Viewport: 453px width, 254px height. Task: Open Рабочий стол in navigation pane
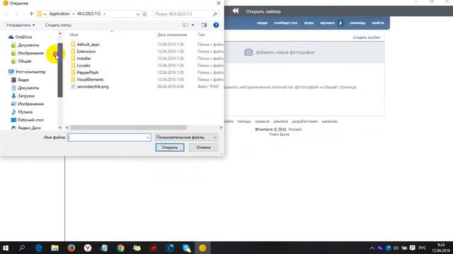[x=27, y=120]
